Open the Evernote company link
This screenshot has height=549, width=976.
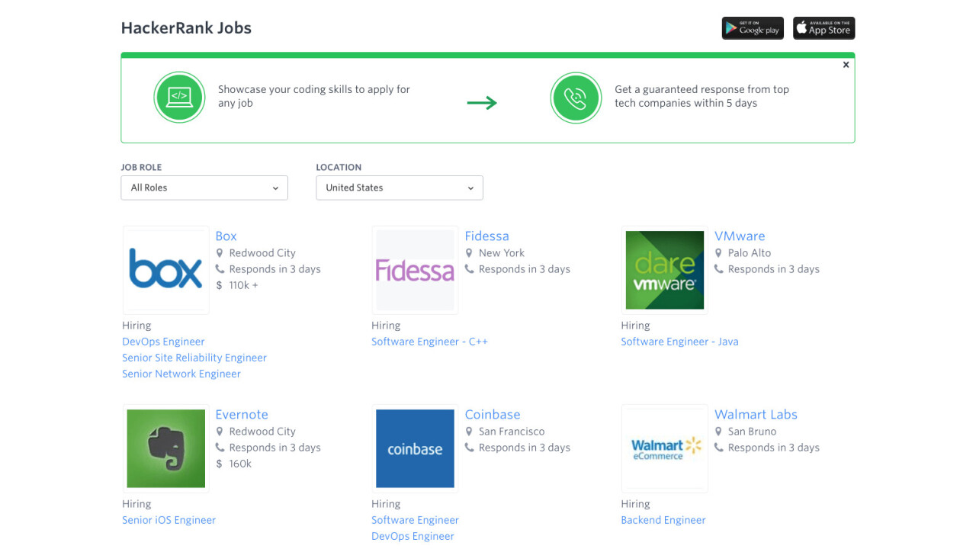[x=242, y=415]
